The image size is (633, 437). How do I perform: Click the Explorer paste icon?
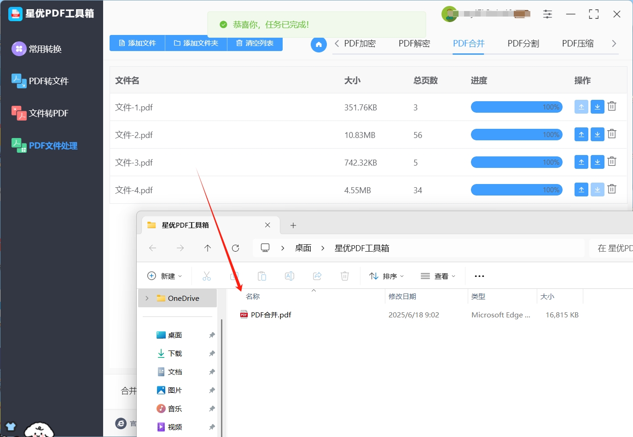point(262,276)
